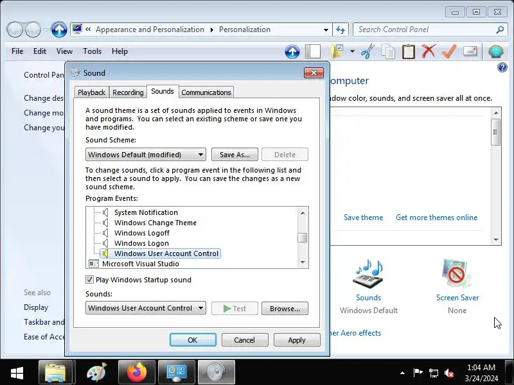Click the muted volume tray icon
The image size is (514, 385).
448,373
